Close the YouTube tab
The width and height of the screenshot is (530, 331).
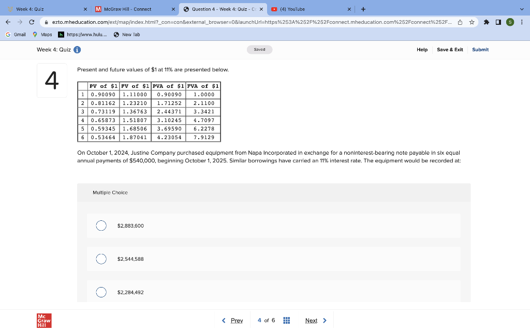[349, 9]
